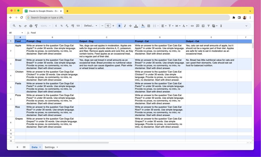Screen dimensions: 261x157
Task: Go back in the browser
Action: tap(11, 17)
